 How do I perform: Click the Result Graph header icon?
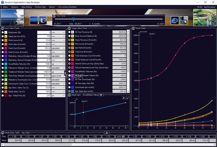point(133,28)
